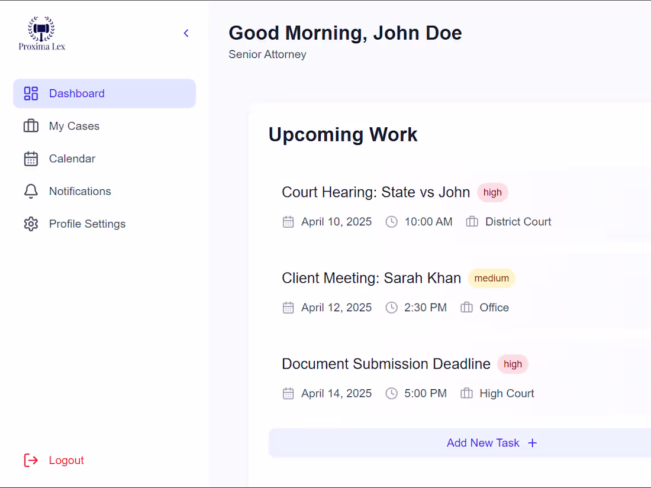Click the Profile Settings gear icon
The width and height of the screenshot is (651, 488).
click(31, 224)
